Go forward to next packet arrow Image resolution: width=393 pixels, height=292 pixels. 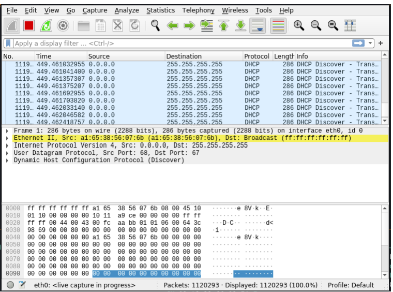(189, 25)
